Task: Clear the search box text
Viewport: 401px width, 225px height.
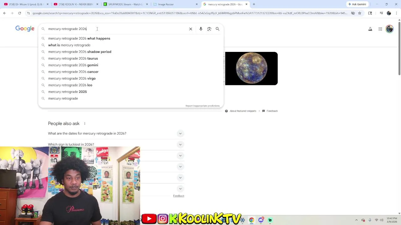Action: tap(190, 29)
